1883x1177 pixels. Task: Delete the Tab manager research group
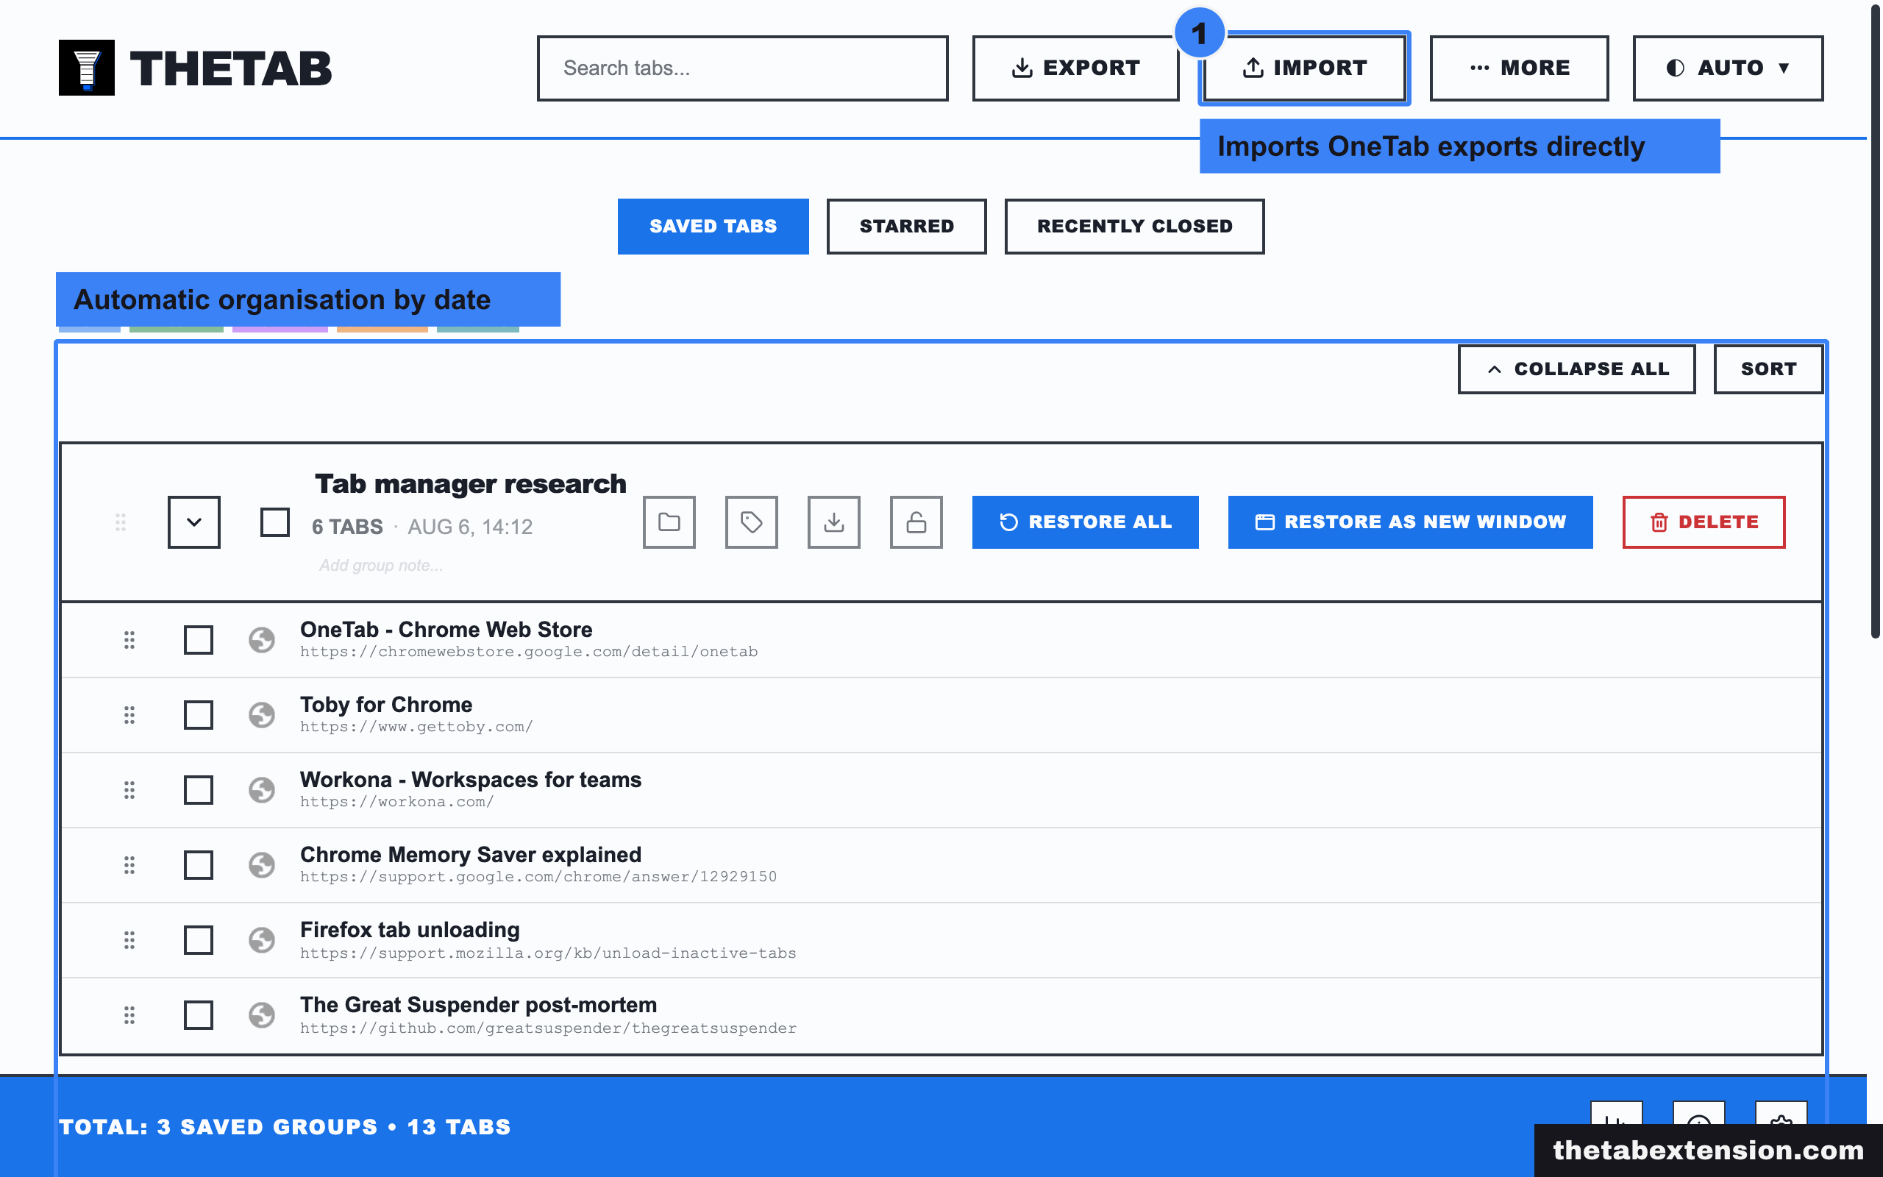(1704, 522)
